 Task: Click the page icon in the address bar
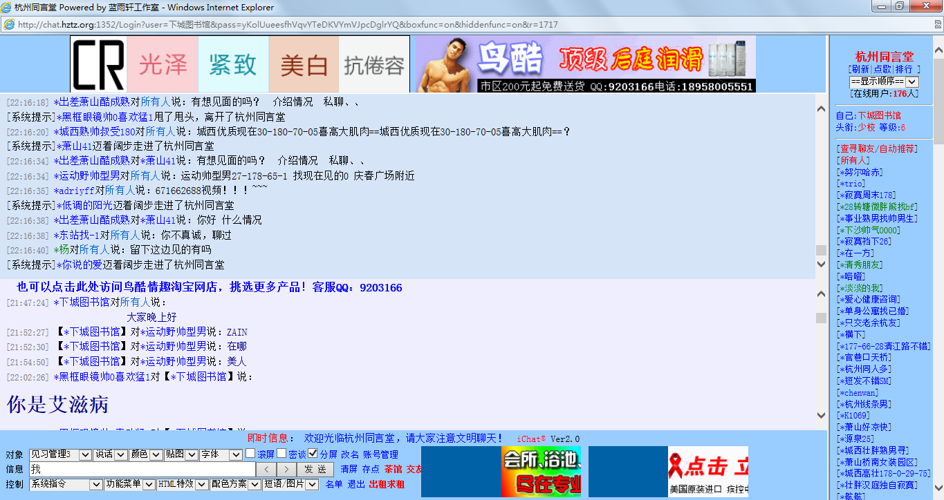[9, 25]
